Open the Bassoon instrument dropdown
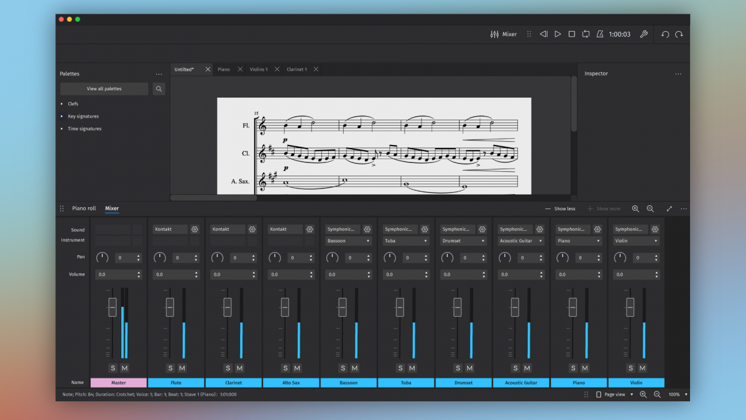 [x=349, y=241]
